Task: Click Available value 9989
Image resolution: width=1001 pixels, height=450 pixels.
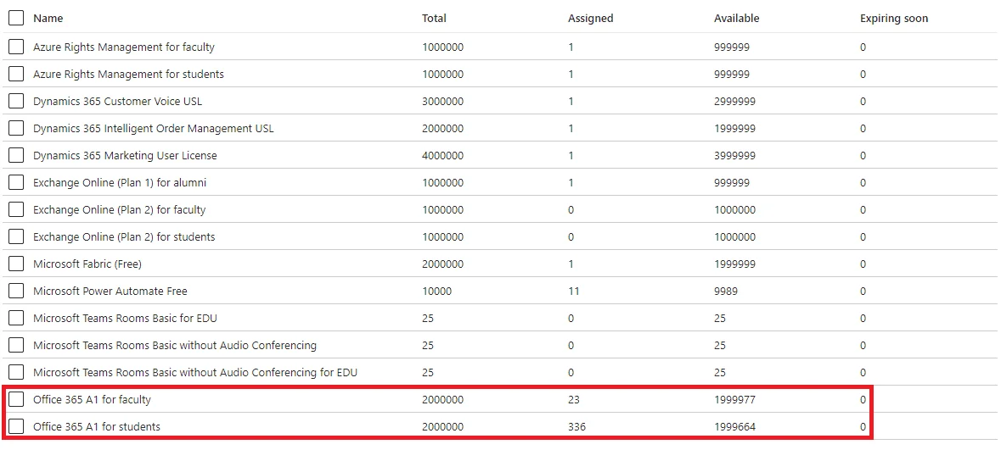Action: 726,292
